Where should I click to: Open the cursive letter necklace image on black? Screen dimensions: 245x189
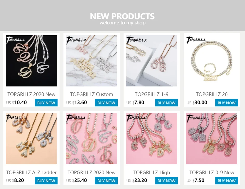point(31,61)
